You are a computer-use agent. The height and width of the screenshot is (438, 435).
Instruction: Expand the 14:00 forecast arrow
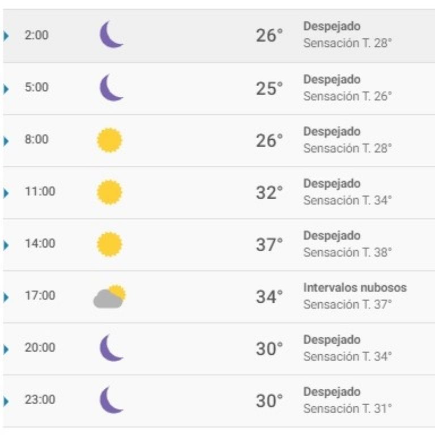pos(6,245)
